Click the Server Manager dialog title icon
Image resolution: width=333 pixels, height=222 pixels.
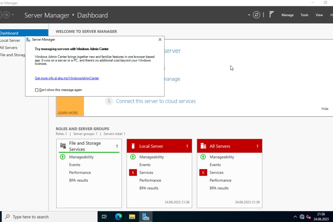click(28, 40)
